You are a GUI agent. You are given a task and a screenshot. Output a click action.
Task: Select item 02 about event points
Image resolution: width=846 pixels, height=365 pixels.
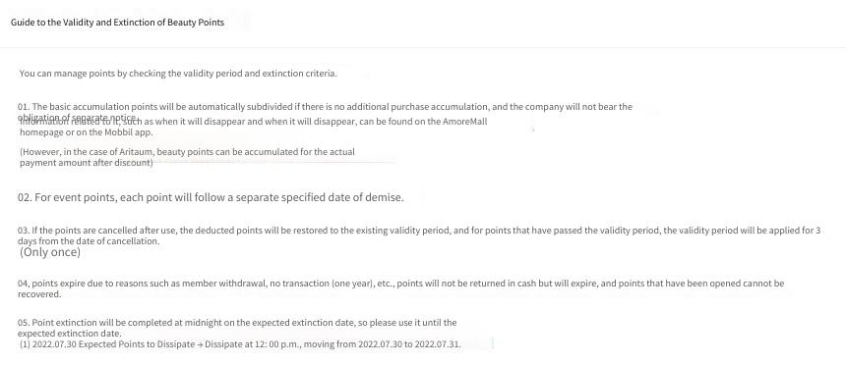click(211, 197)
